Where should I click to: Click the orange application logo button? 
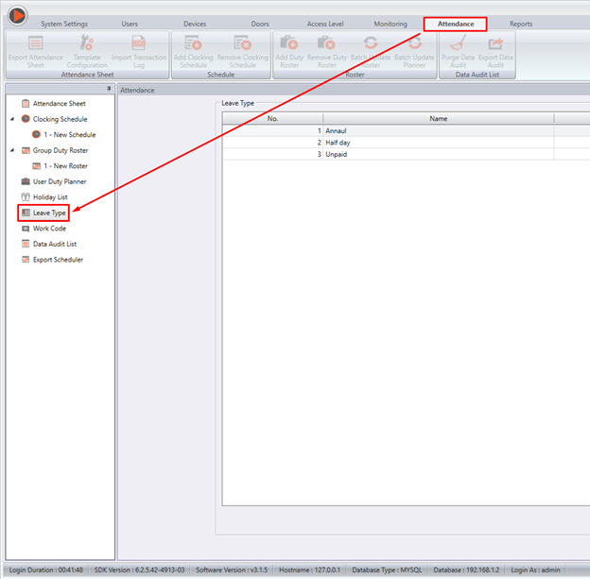pos(17,15)
